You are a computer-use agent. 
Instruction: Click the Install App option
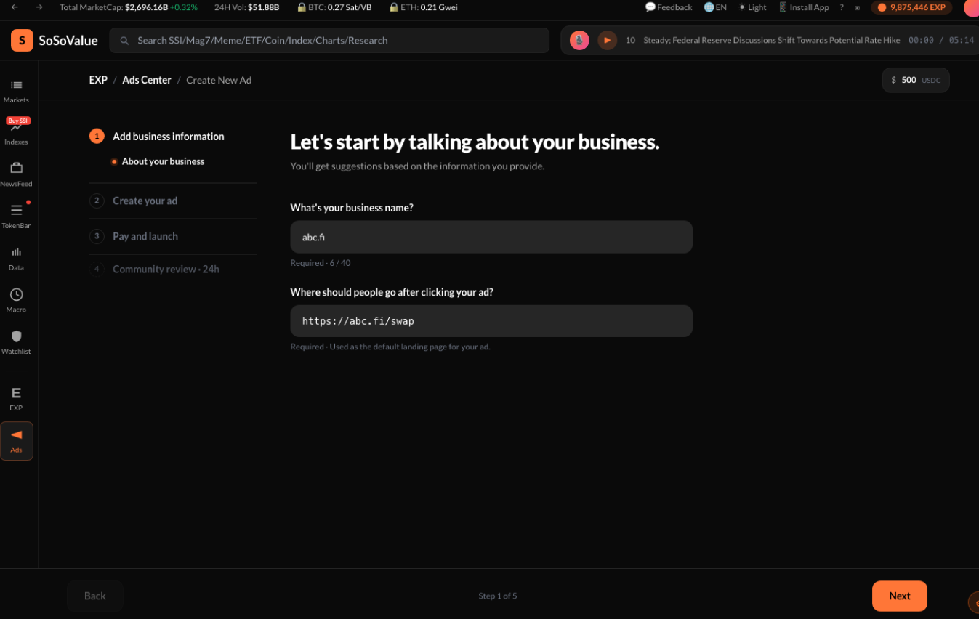pos(804,7)
